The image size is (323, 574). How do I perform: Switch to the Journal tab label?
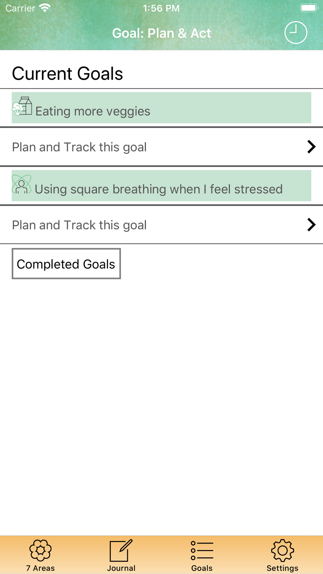coord(121,568)
